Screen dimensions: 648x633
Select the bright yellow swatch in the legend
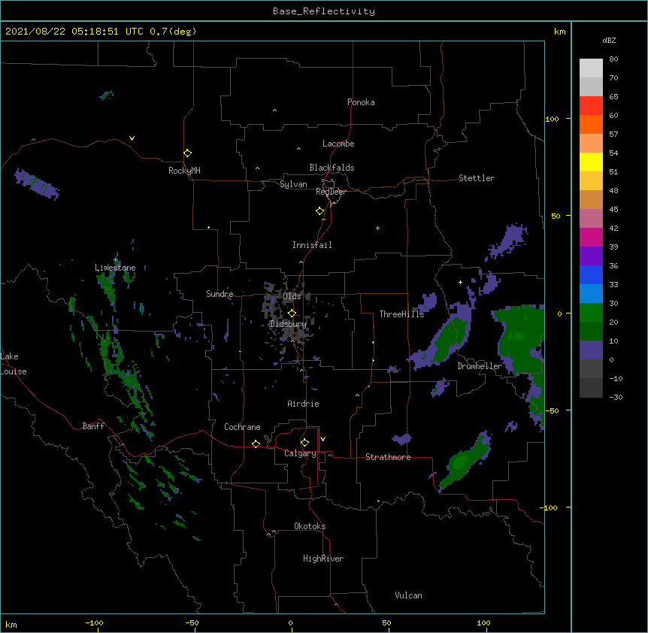tap(591, 162)
